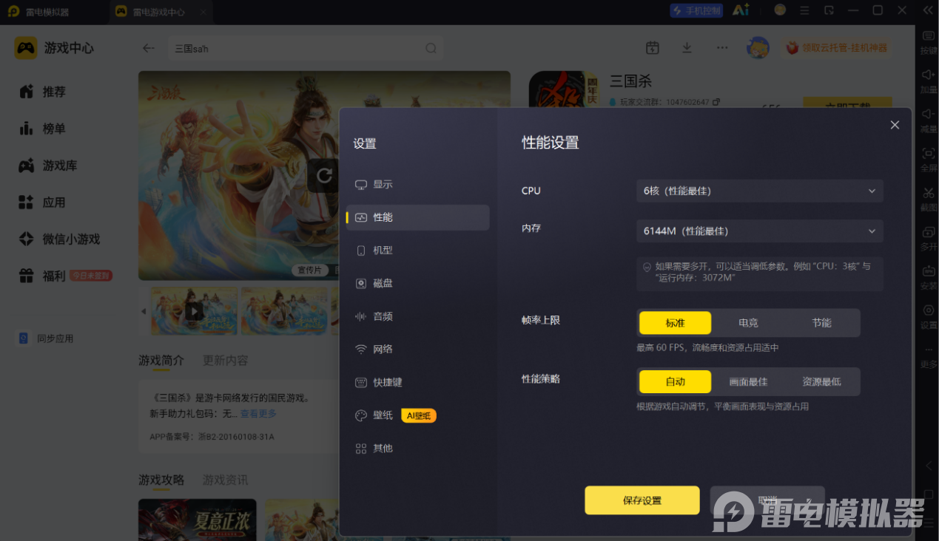Click 多开 multi-instance icon in right toolbar
The width and height of the screenshot is (939, 541).
pos(928,238)
